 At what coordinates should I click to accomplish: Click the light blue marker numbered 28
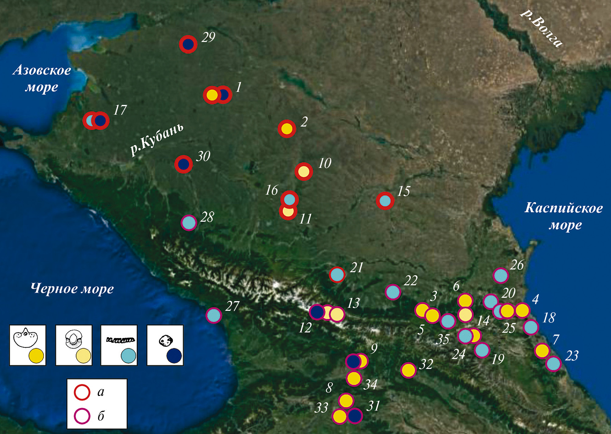click(x=189, y=223)
